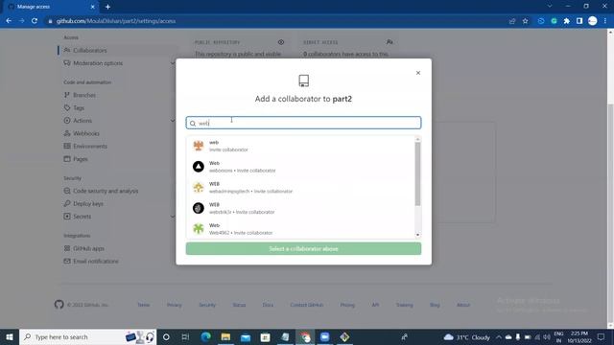This screenshot has height=345, width=614.
Task: Select the first 'web' user with orange avatar
Action: pyautogui.click(x=300, y=146)
